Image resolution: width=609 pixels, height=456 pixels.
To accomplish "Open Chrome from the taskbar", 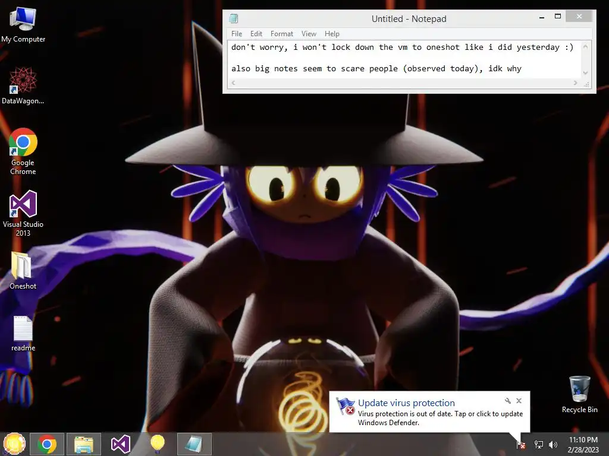I will click(x=47, y=444).
